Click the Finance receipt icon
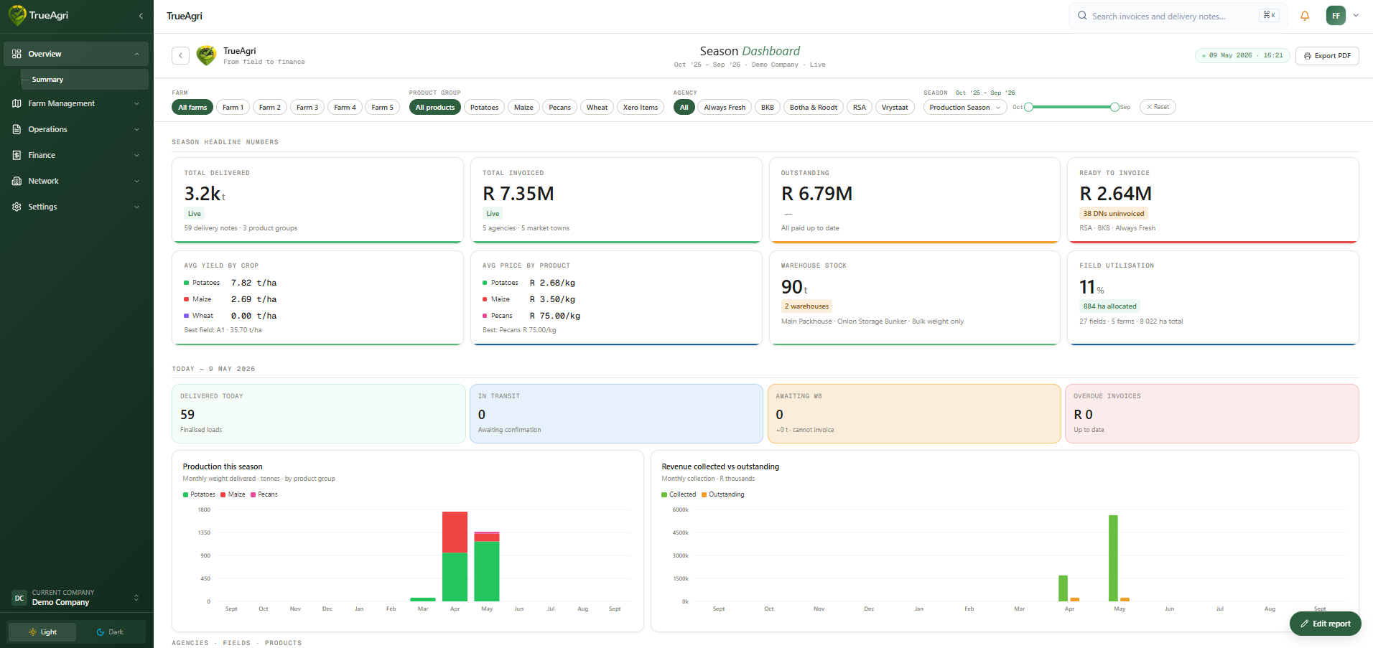This screenshot has height=648, width=1373. (17, 155)
